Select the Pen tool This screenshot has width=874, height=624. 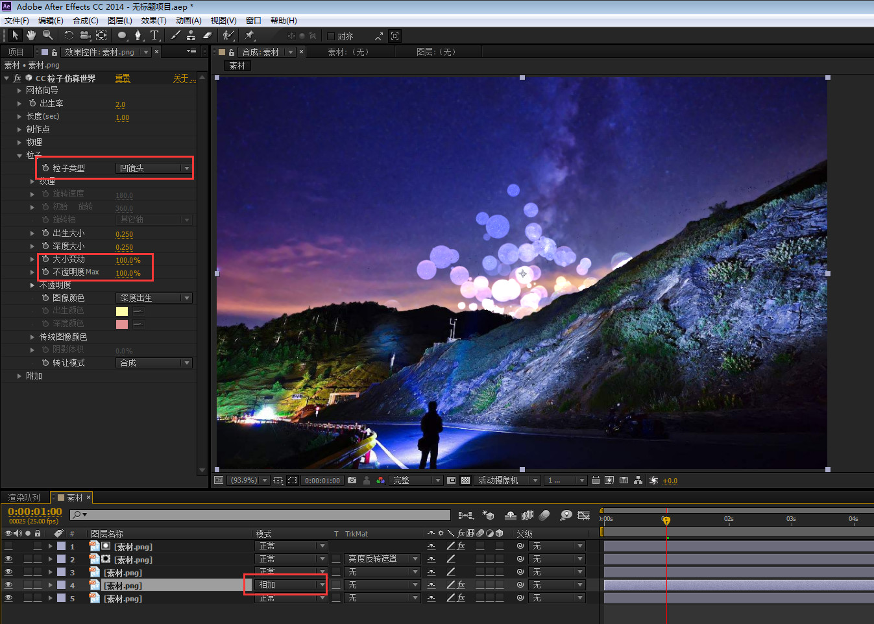tap(138, 35)
